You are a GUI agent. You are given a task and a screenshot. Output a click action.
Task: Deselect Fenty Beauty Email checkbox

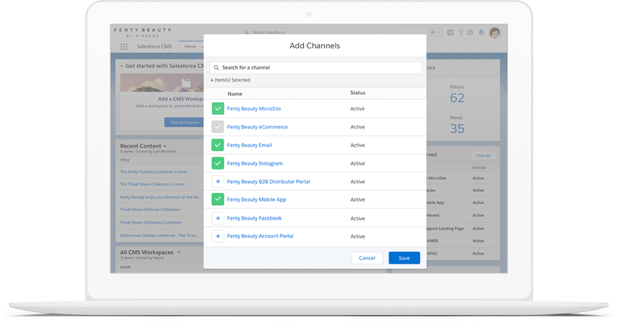click(x=218, y=145)
